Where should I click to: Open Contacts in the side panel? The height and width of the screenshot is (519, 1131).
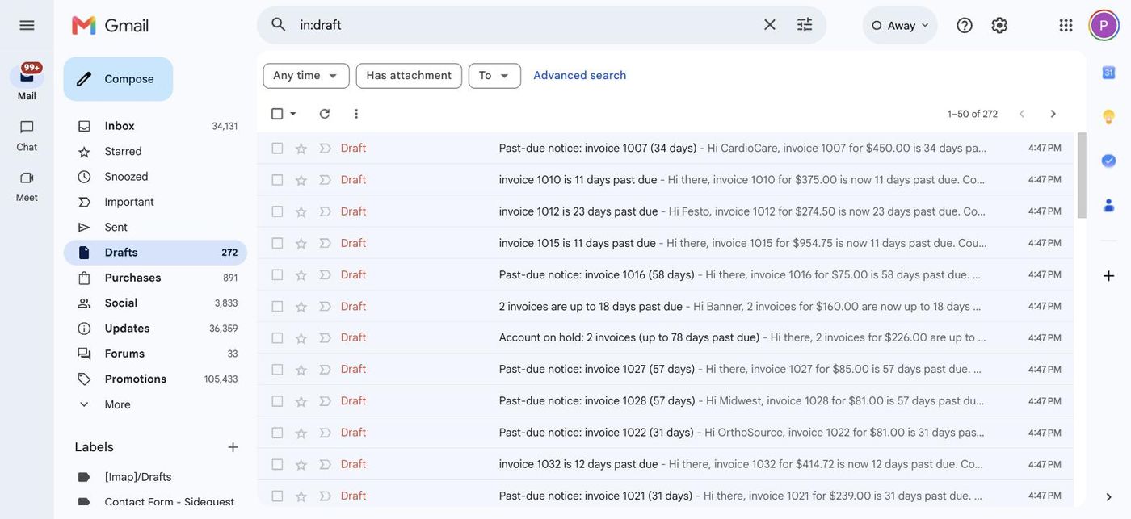[1108, 205]
